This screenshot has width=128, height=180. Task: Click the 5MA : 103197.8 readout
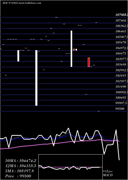point(19,171)
